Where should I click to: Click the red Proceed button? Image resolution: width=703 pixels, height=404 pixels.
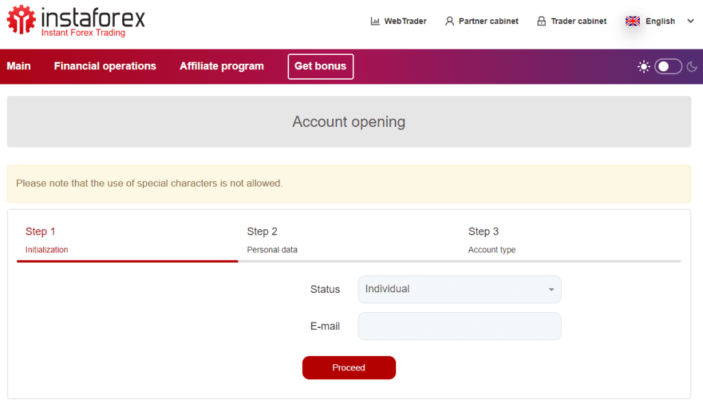pos(349,368)
